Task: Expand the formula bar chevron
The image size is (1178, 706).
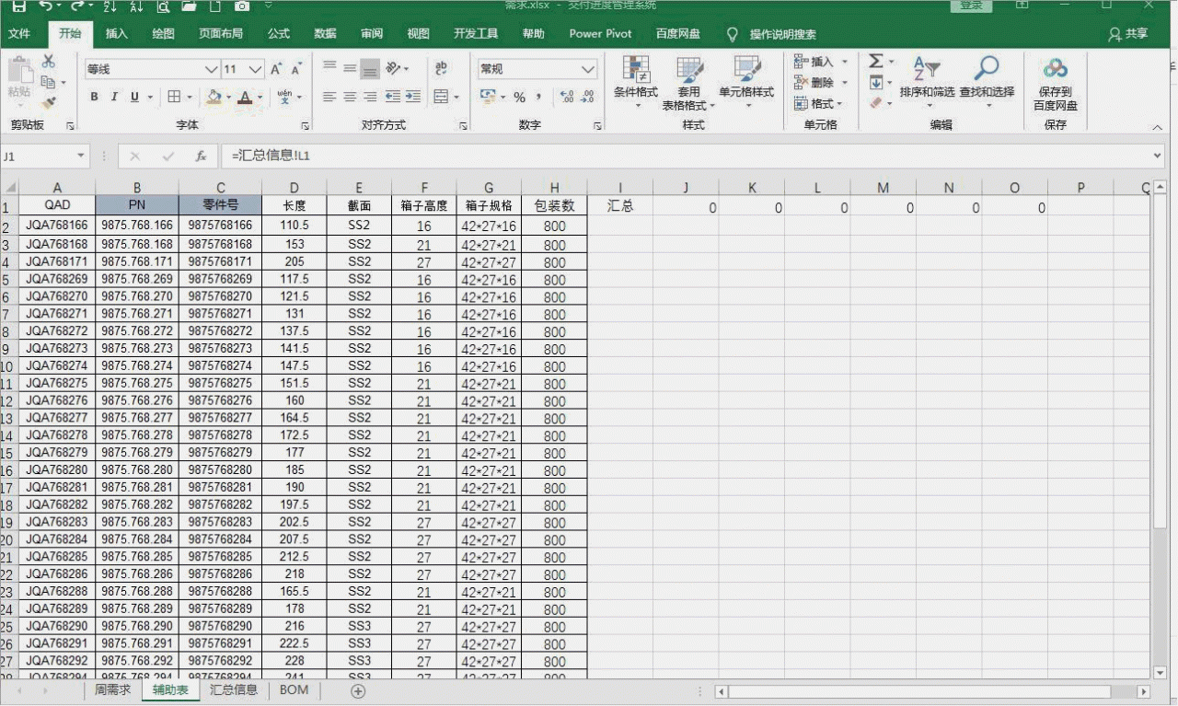Action: [x=1158, y=156]
